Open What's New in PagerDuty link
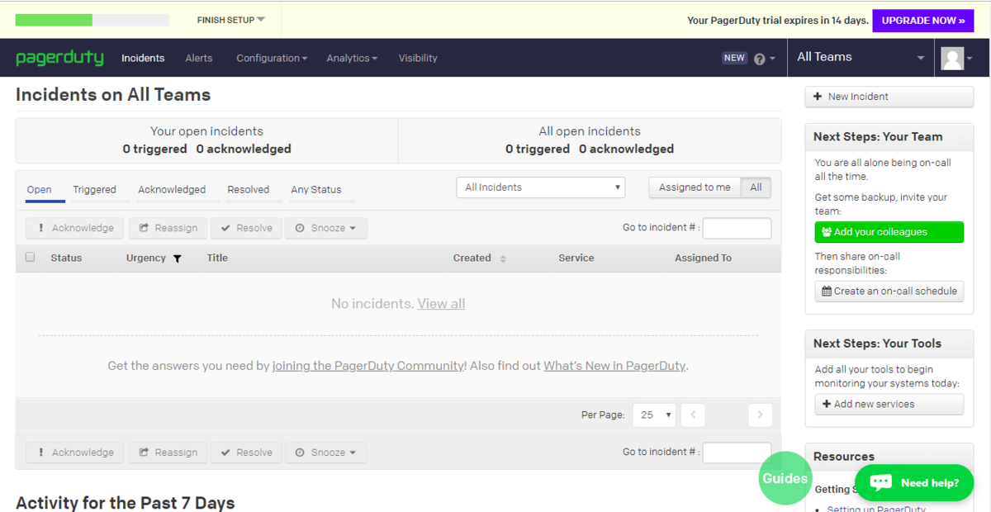This screenshot has width=991, height=512. pyautogui.click(x=614, y=366)
